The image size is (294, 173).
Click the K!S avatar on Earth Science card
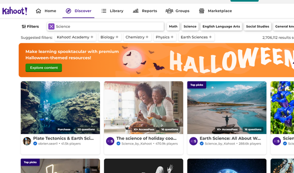pos(193,141)
